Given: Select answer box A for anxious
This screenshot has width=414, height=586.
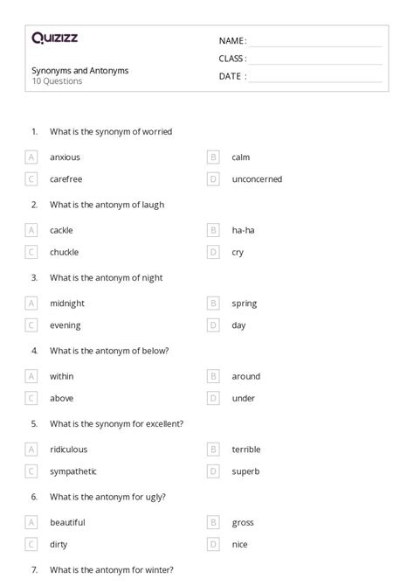Looking at the screenshot, I should coord(31,157).
